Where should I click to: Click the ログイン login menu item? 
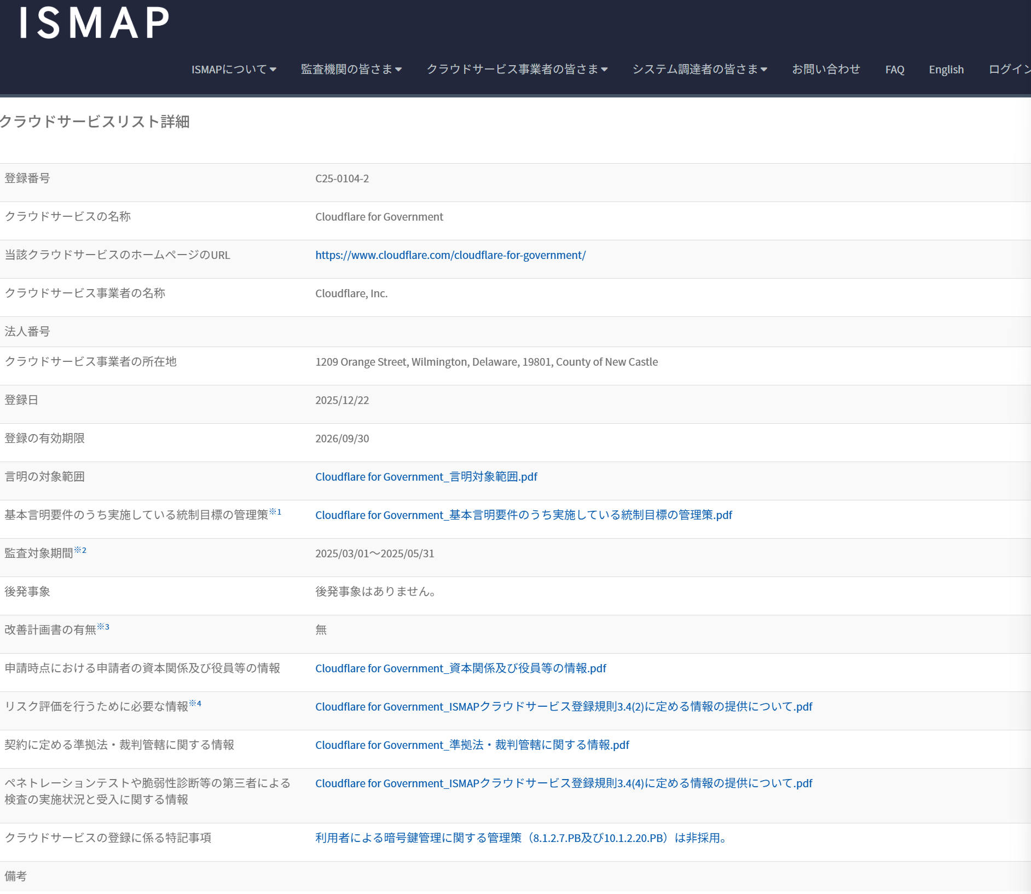1009,70
